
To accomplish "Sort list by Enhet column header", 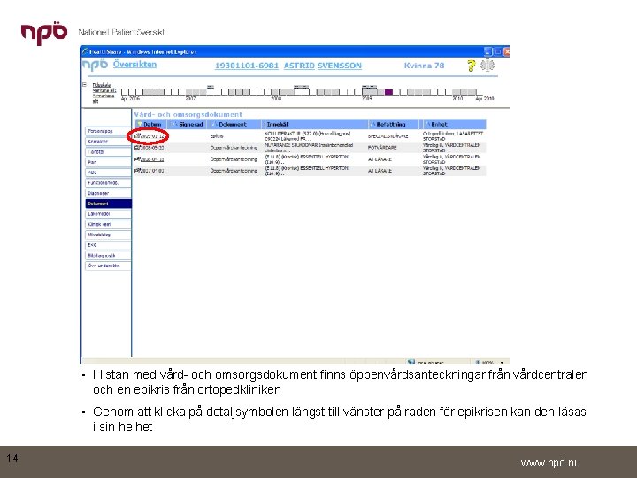I will click(x=436, y=125).
